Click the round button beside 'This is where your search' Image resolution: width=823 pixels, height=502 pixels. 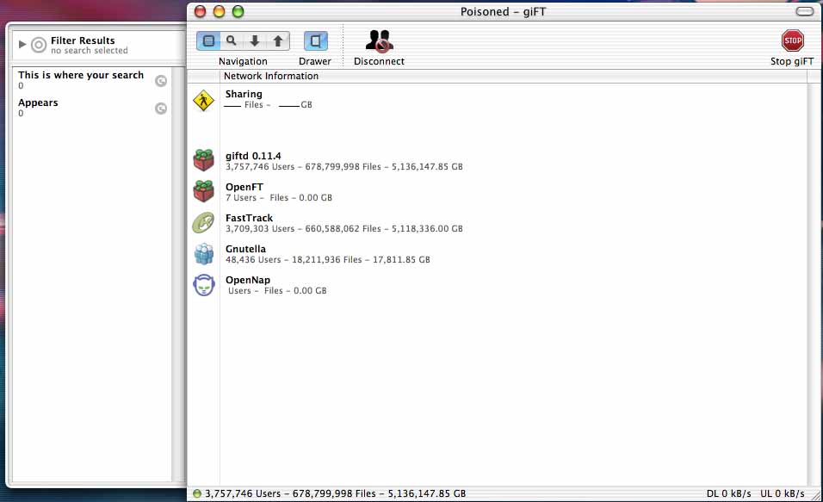click(161, 80)
